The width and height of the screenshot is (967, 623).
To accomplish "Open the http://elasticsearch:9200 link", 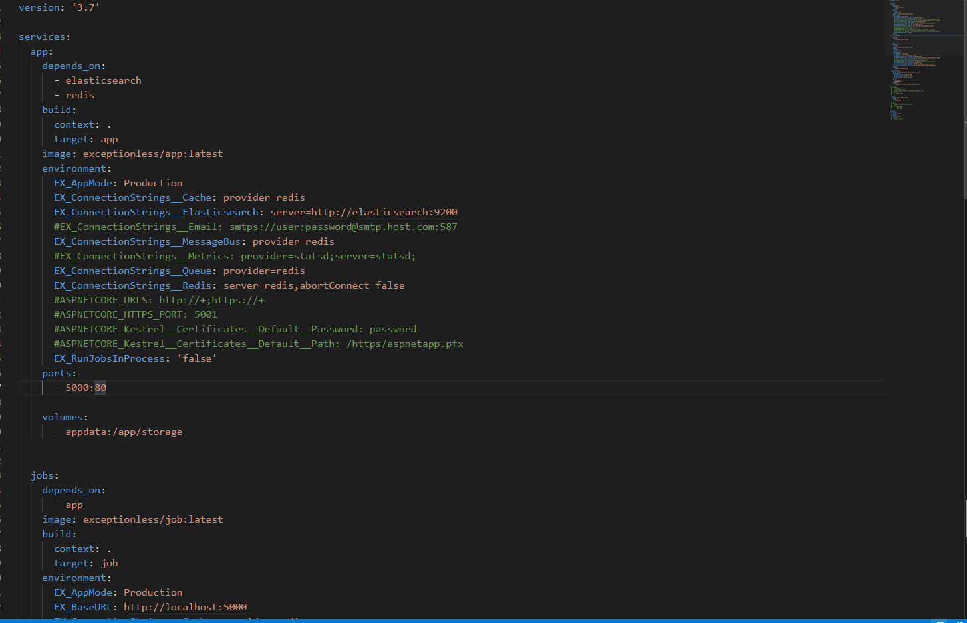I will click(384, 212).
